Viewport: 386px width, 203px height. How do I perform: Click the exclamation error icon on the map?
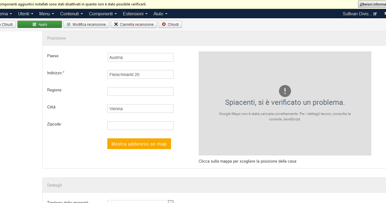click(285, 91)
